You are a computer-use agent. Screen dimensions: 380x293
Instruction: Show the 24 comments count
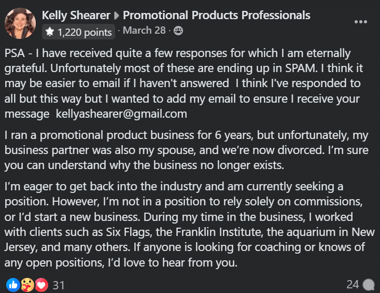click(x=353, y=285)
